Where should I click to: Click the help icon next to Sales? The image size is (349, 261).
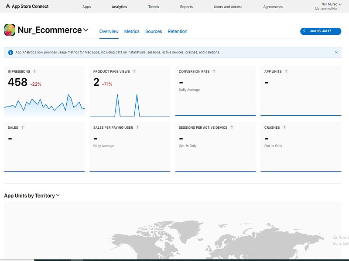pyautogui.click(x=23, y=127)
